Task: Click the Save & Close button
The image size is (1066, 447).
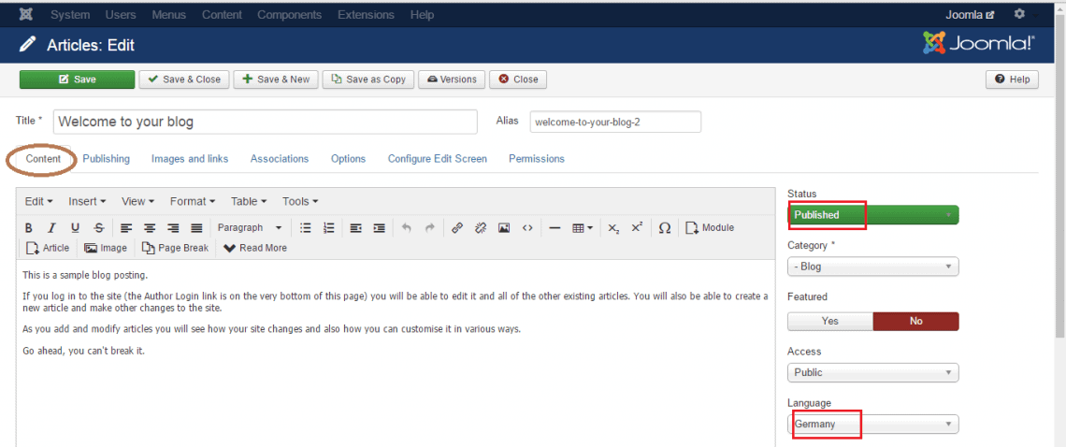Action: coord(183,79)
